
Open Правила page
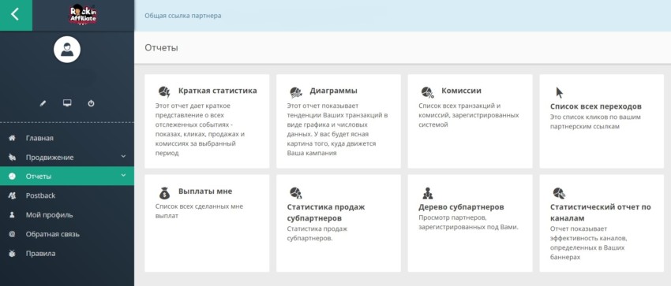point(40,253)
